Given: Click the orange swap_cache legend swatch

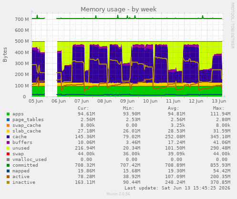Looking at the screenshot, I should click(8, 125).
